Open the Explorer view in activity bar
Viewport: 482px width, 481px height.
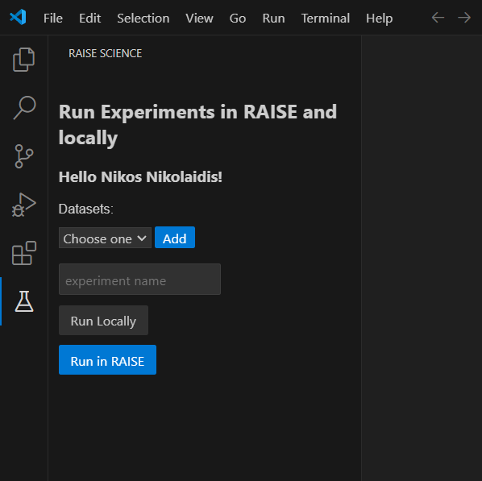23,60
